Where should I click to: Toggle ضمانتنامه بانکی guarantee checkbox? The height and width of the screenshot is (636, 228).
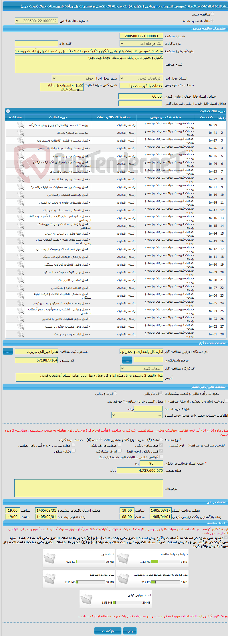click(x=161, y=445)
